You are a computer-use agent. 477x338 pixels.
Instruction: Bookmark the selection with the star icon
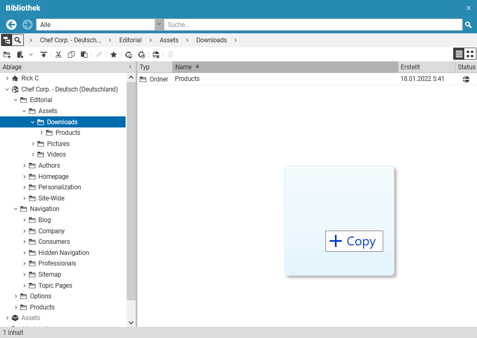pyautogui.click(x=113, y=54)
